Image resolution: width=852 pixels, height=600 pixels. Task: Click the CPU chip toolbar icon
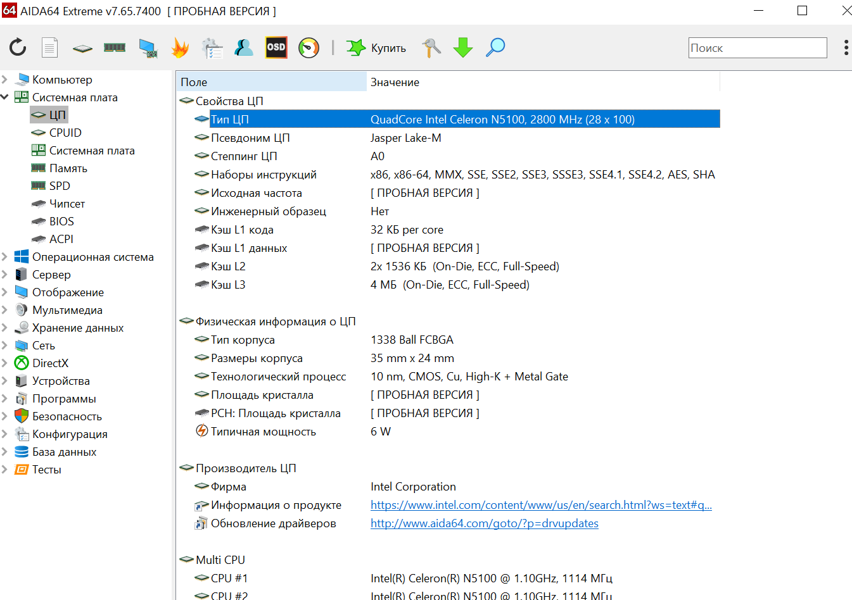82,47
